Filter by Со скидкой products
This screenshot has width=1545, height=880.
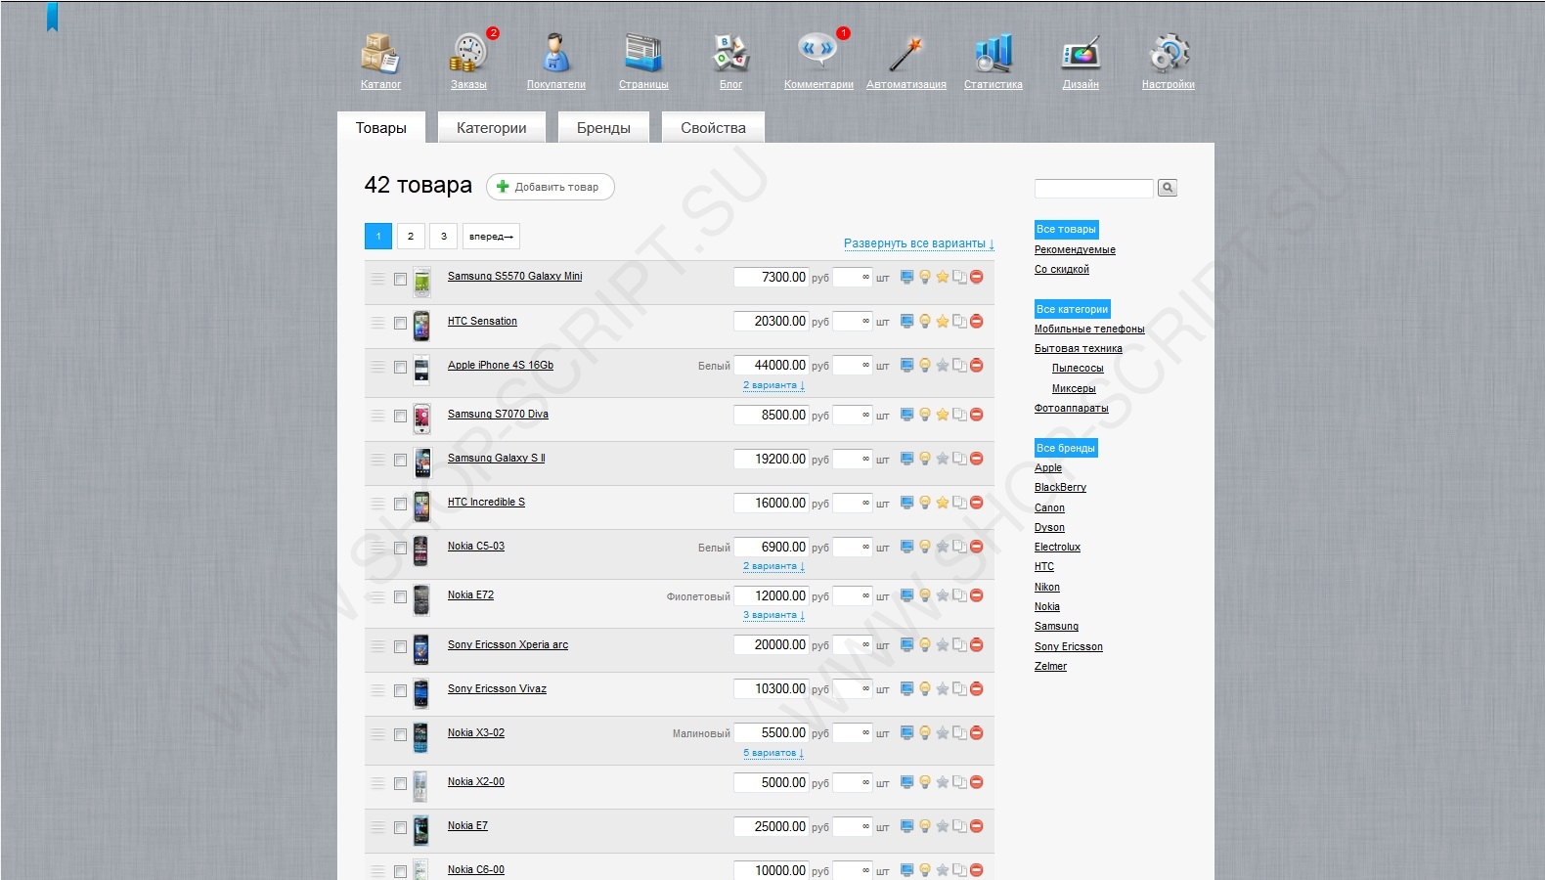click(x=1061, y=270)
